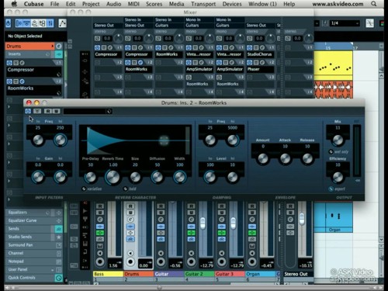Open the Apple menu
This screenshot has height=291, width=388.
pyautogui.click(x=15, y=4)
